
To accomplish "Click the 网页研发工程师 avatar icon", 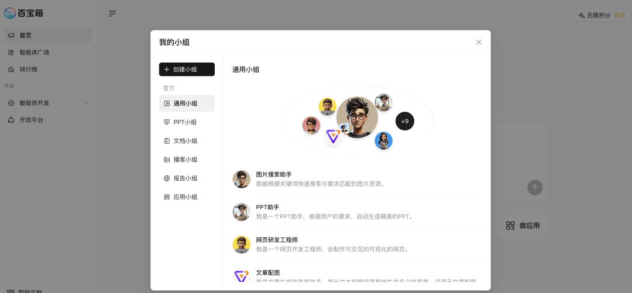I will [242, 244].
